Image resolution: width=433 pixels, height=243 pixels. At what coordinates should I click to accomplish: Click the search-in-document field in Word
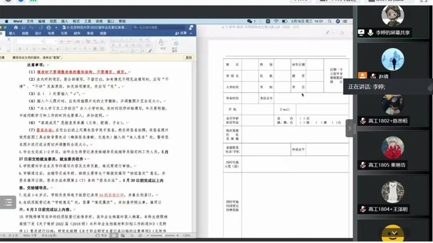coord(159,27)
